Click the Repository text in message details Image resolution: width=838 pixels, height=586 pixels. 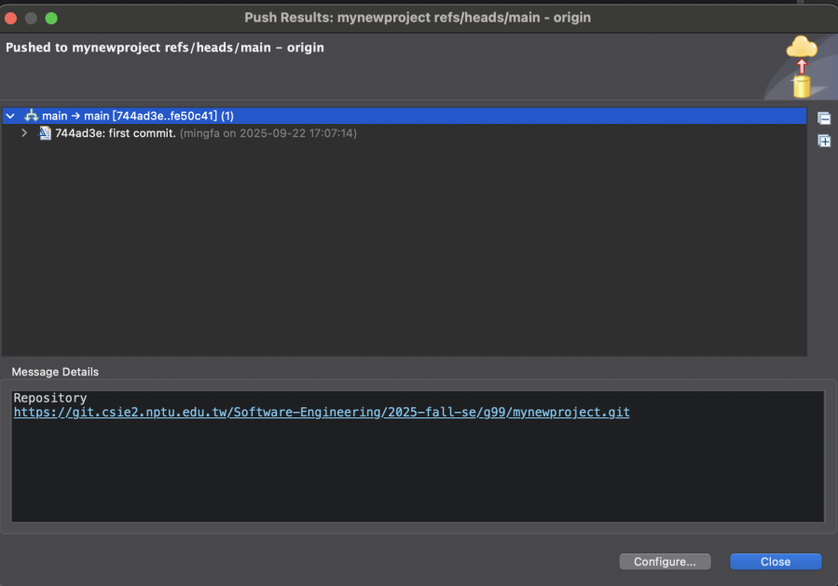pos(49,398)
